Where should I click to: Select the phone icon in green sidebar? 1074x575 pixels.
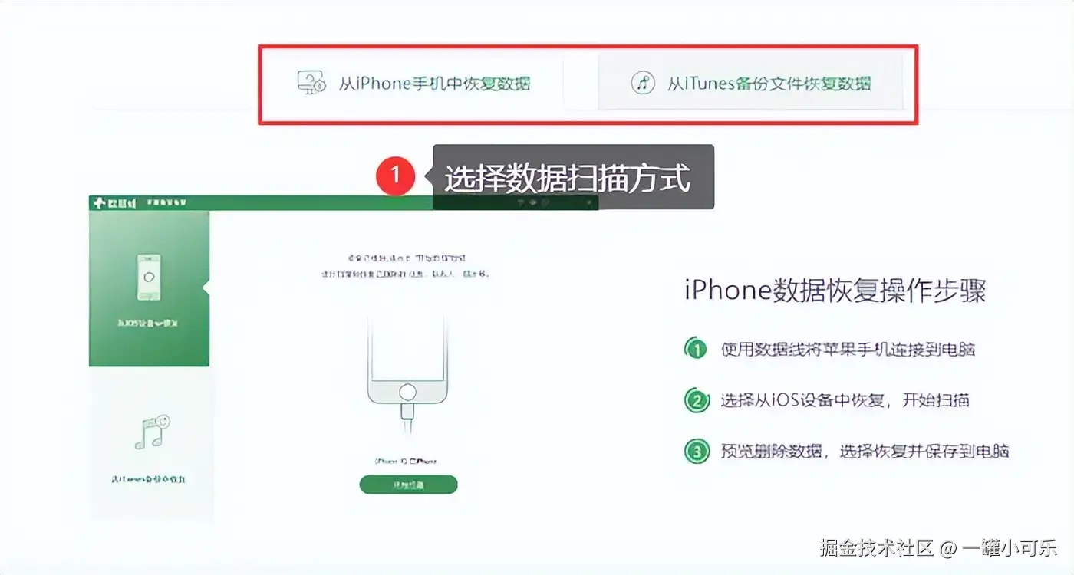[150, 277]
